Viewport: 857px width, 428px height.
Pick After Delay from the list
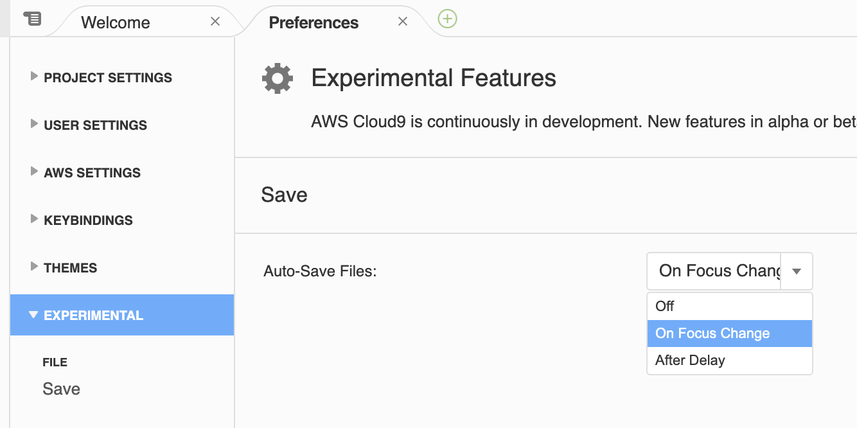690,361
